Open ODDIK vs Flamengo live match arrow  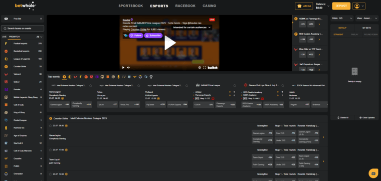click(319, 24)
